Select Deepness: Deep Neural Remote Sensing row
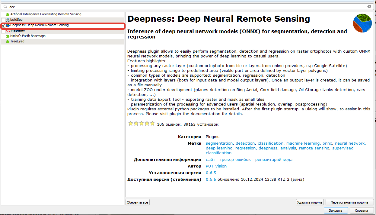The image size is (376, 215). tap(62, 26)
